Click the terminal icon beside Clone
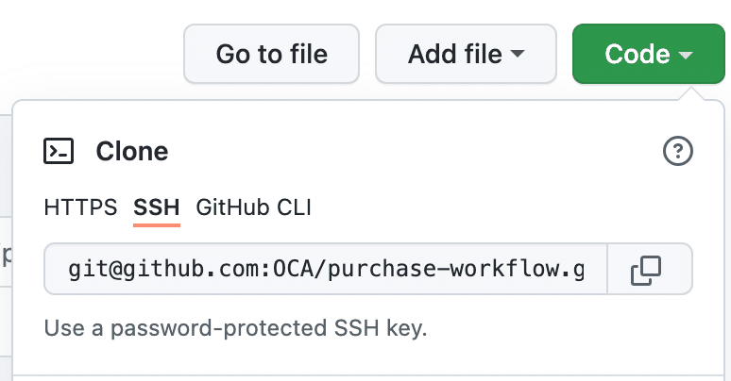This screenshot has width=731, height=381. coord(59,151)
